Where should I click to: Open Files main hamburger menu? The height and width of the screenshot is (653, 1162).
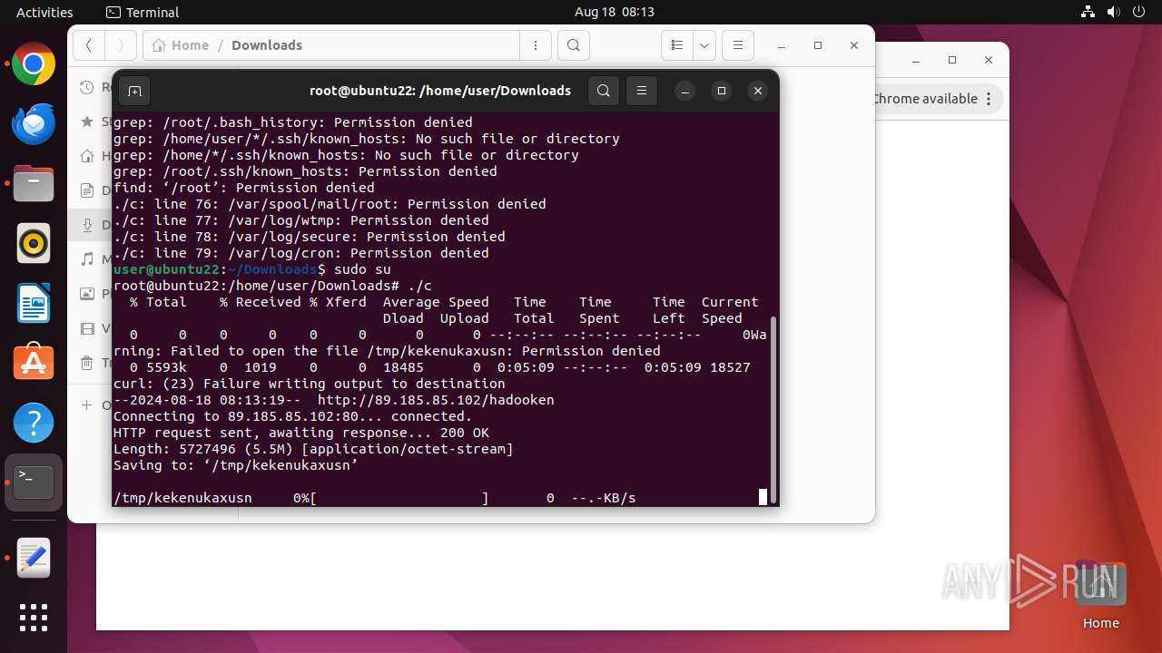coord(738,45)
